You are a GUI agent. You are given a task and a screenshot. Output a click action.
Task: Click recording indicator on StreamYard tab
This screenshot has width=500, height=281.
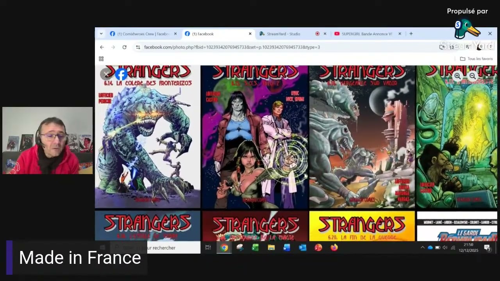click(317, 34)
